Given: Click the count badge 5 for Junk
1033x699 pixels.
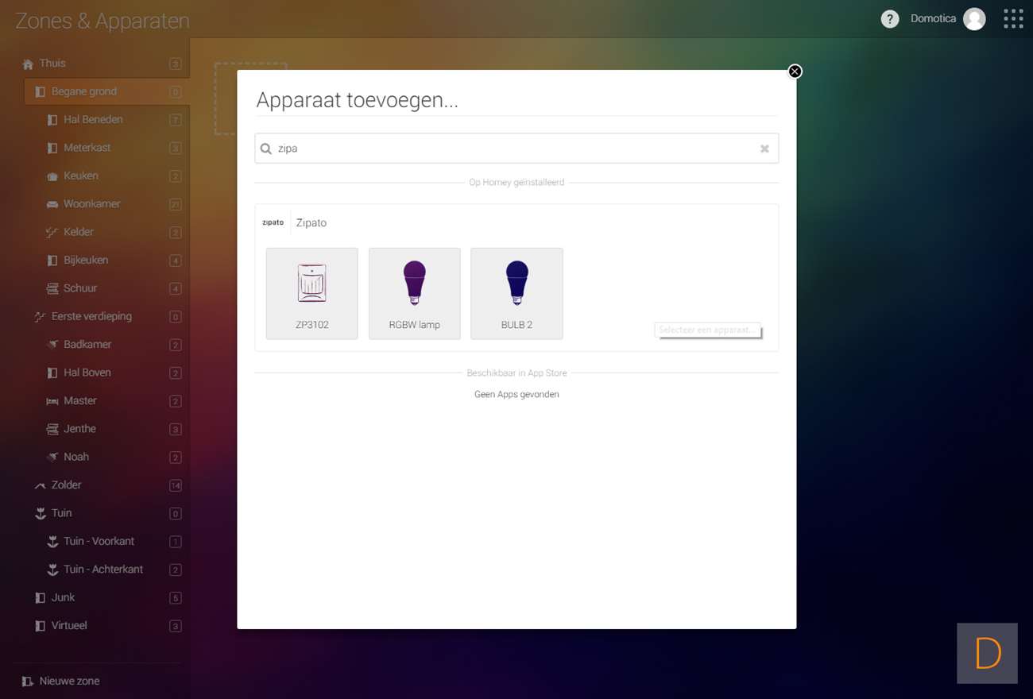Looking at the screenshot, I should (176, 598).
